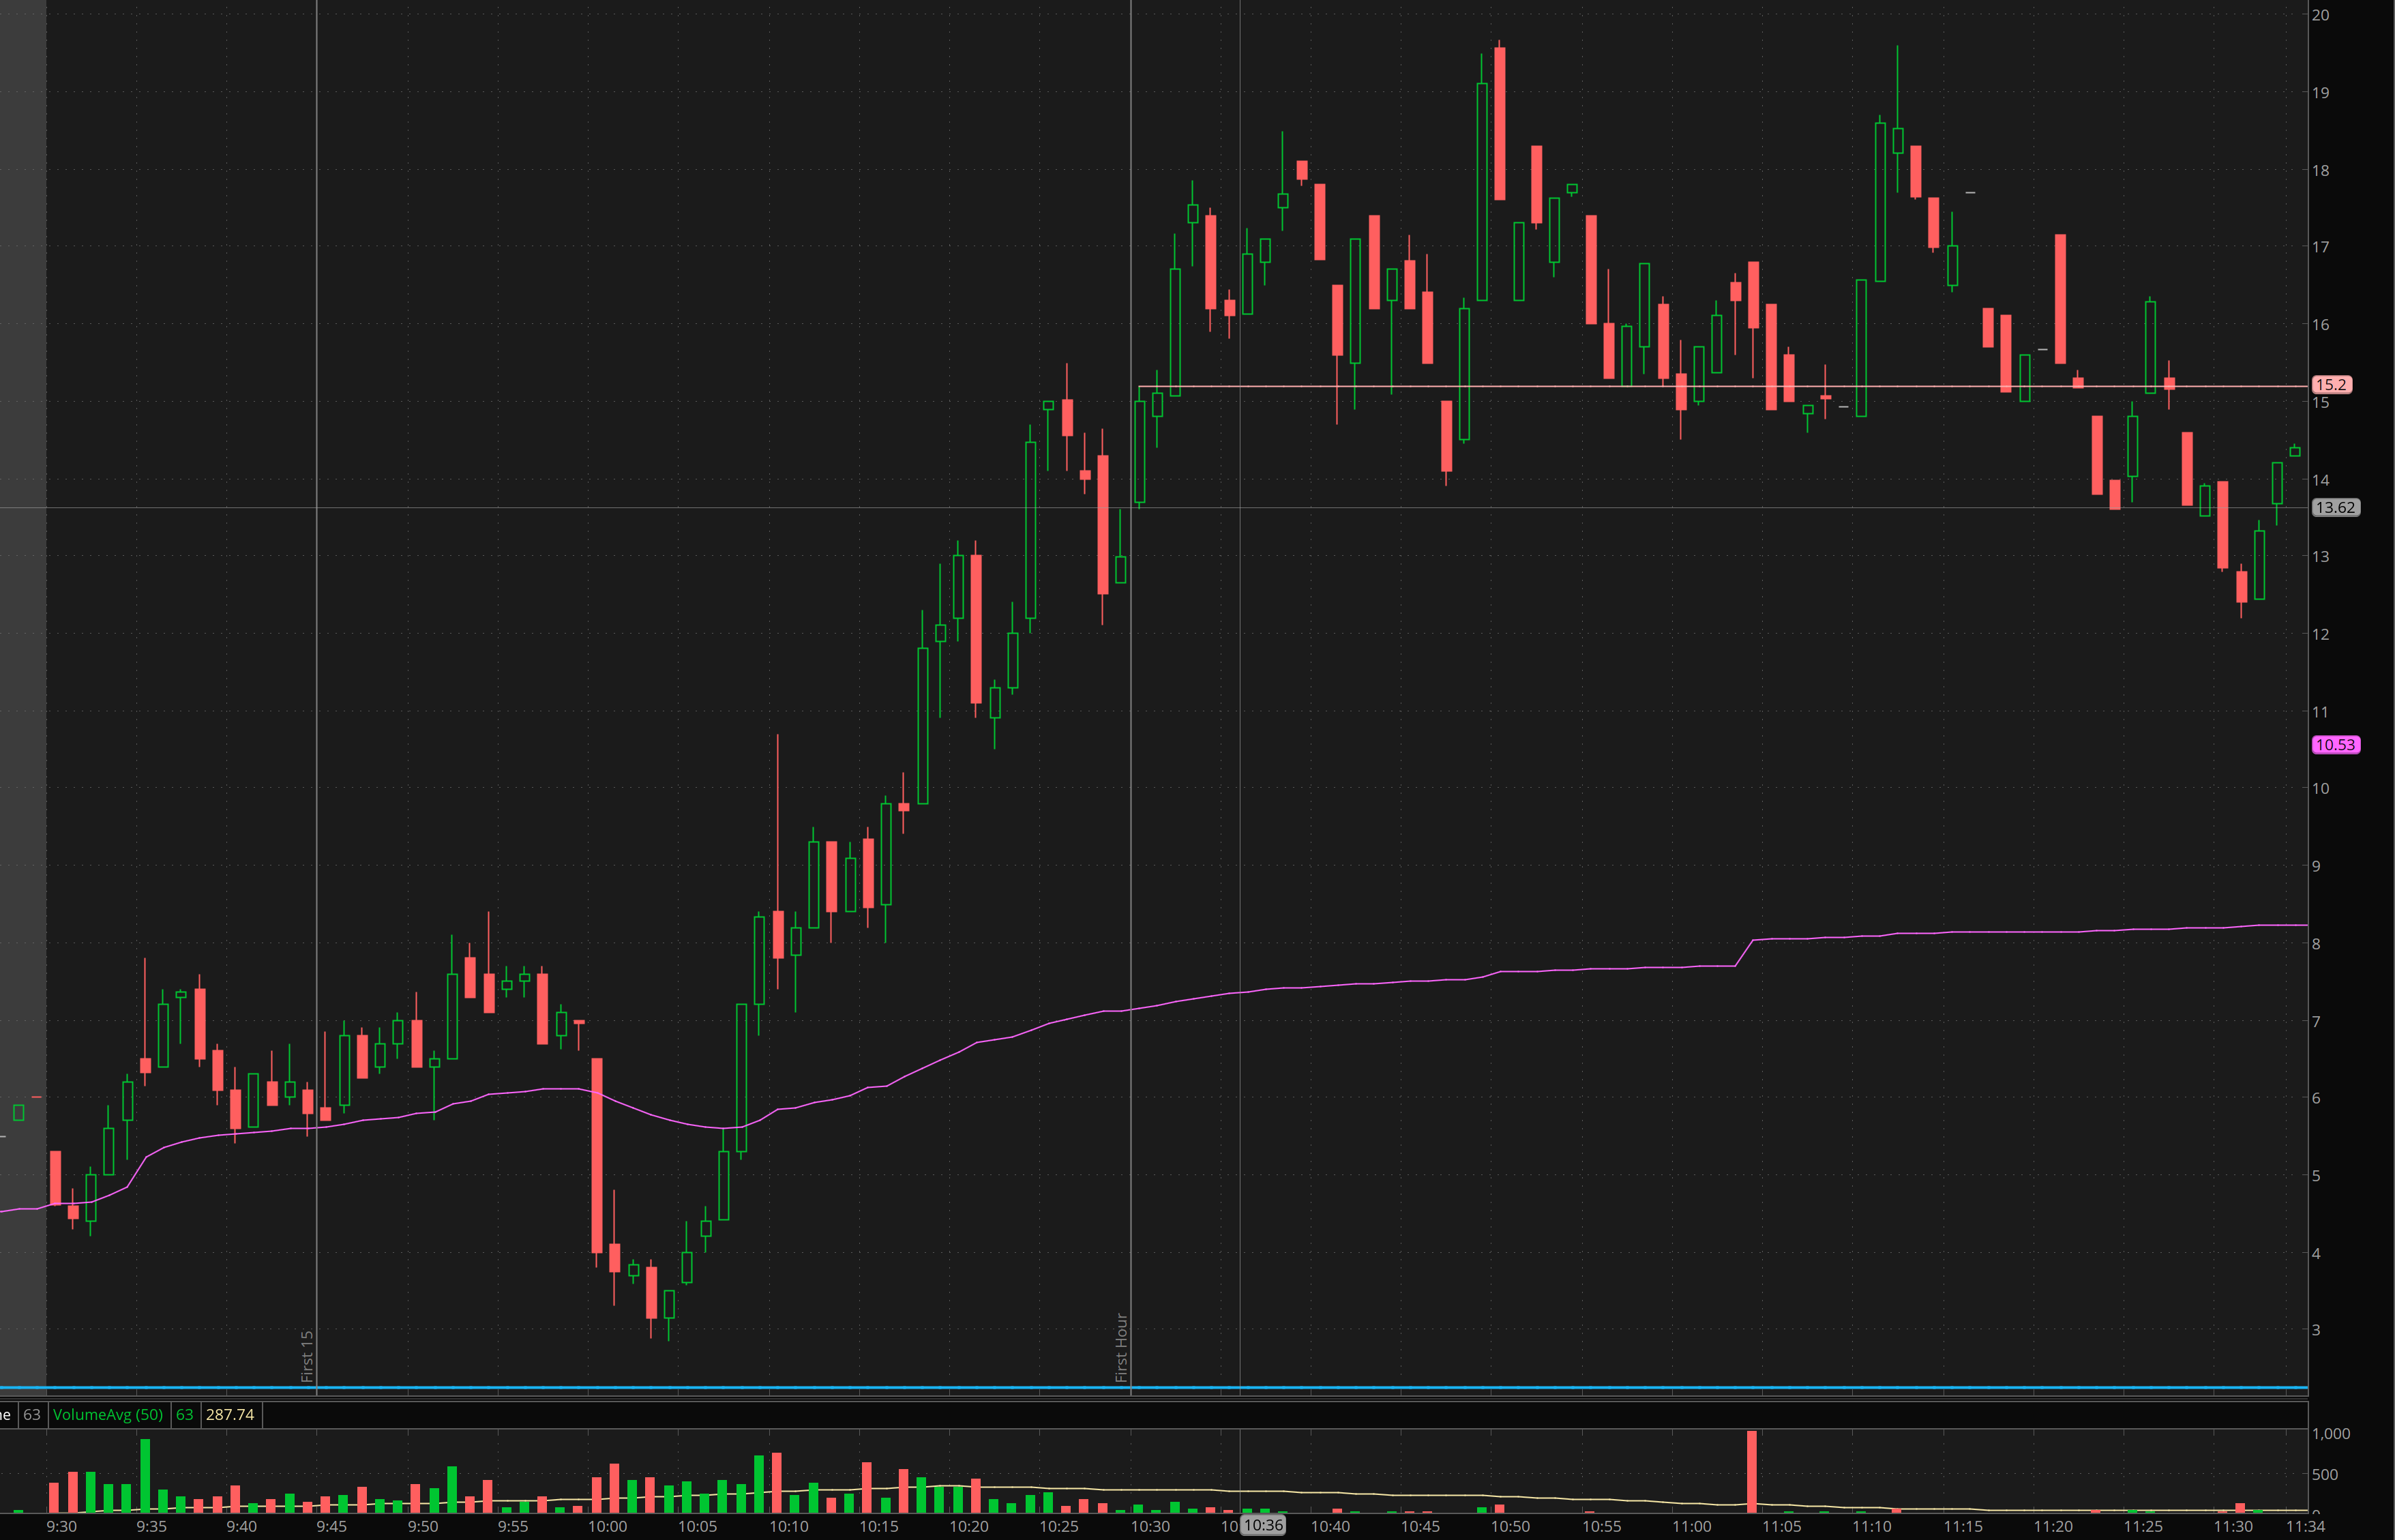
Task: Click the 9:30 time axis label
Action: coord(61,1526)
